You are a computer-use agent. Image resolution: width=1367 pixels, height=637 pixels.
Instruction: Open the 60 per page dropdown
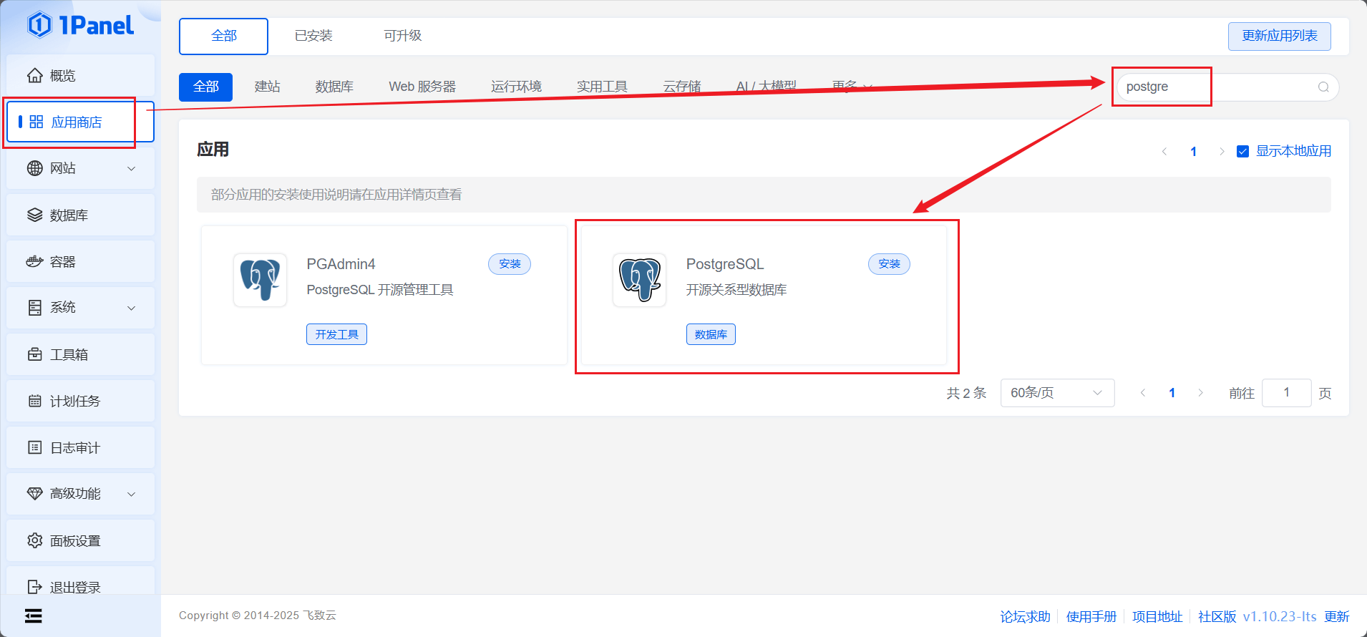pyautogui.click(x=1056, y=393)
